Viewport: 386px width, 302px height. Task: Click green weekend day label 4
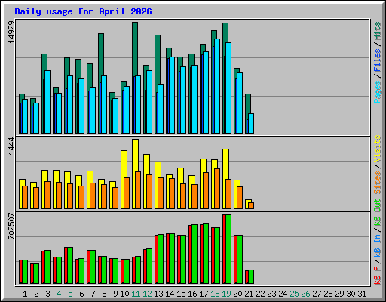[59, 294]
